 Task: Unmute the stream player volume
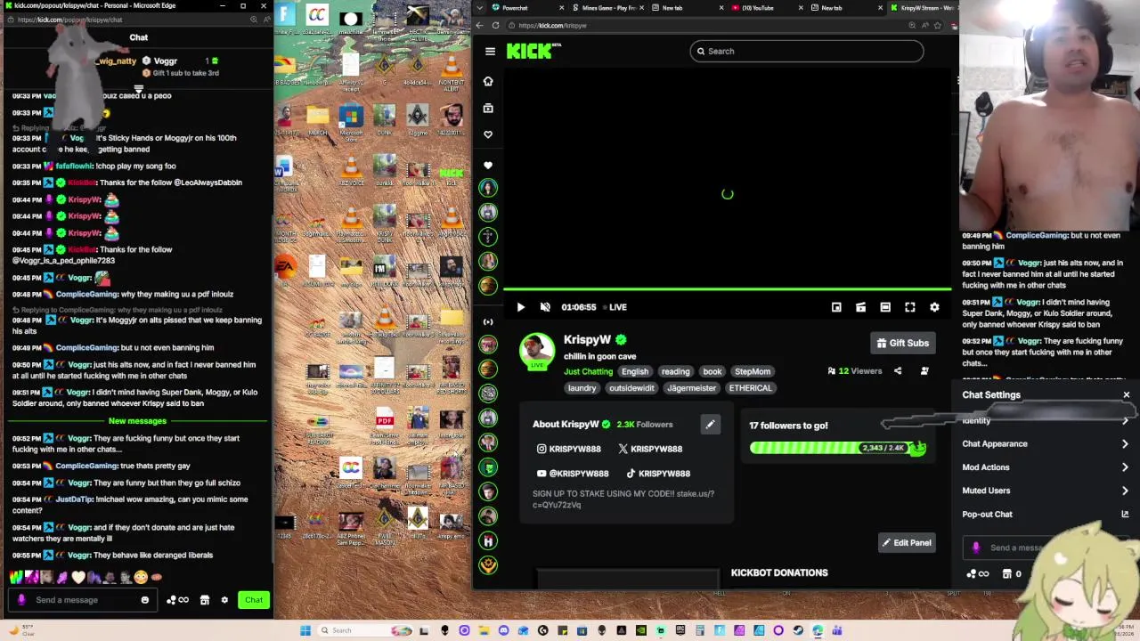(x=545, y=307)
